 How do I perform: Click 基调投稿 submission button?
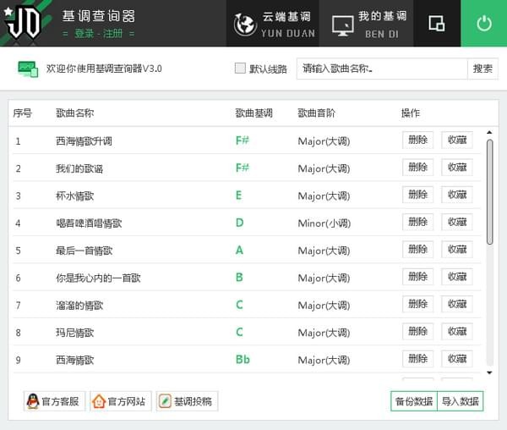click(185, 401)
